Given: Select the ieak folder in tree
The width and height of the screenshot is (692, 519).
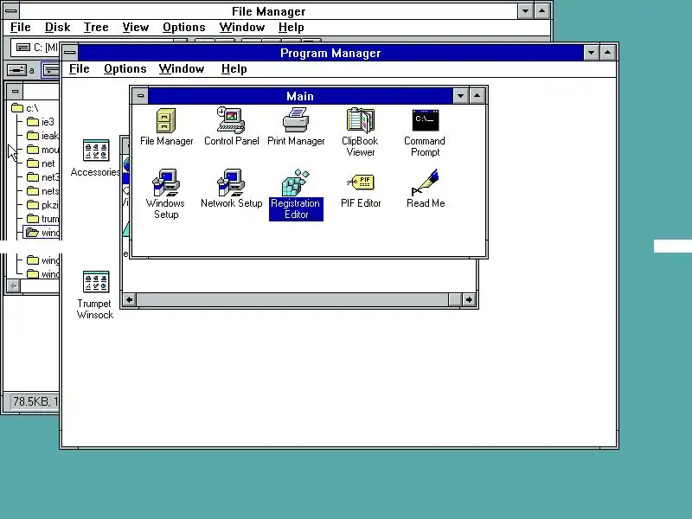Looking at the screenshot, I should 42,136.
